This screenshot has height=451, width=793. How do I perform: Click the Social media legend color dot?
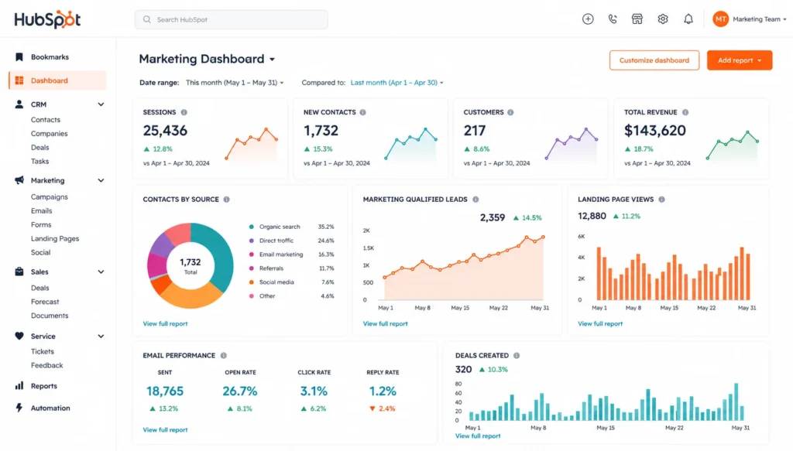252,282
